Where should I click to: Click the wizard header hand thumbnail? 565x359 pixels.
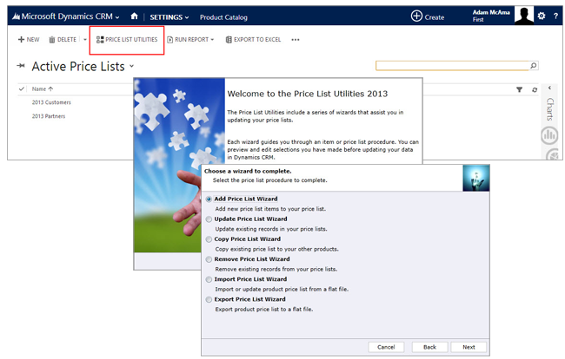[476, 179]
